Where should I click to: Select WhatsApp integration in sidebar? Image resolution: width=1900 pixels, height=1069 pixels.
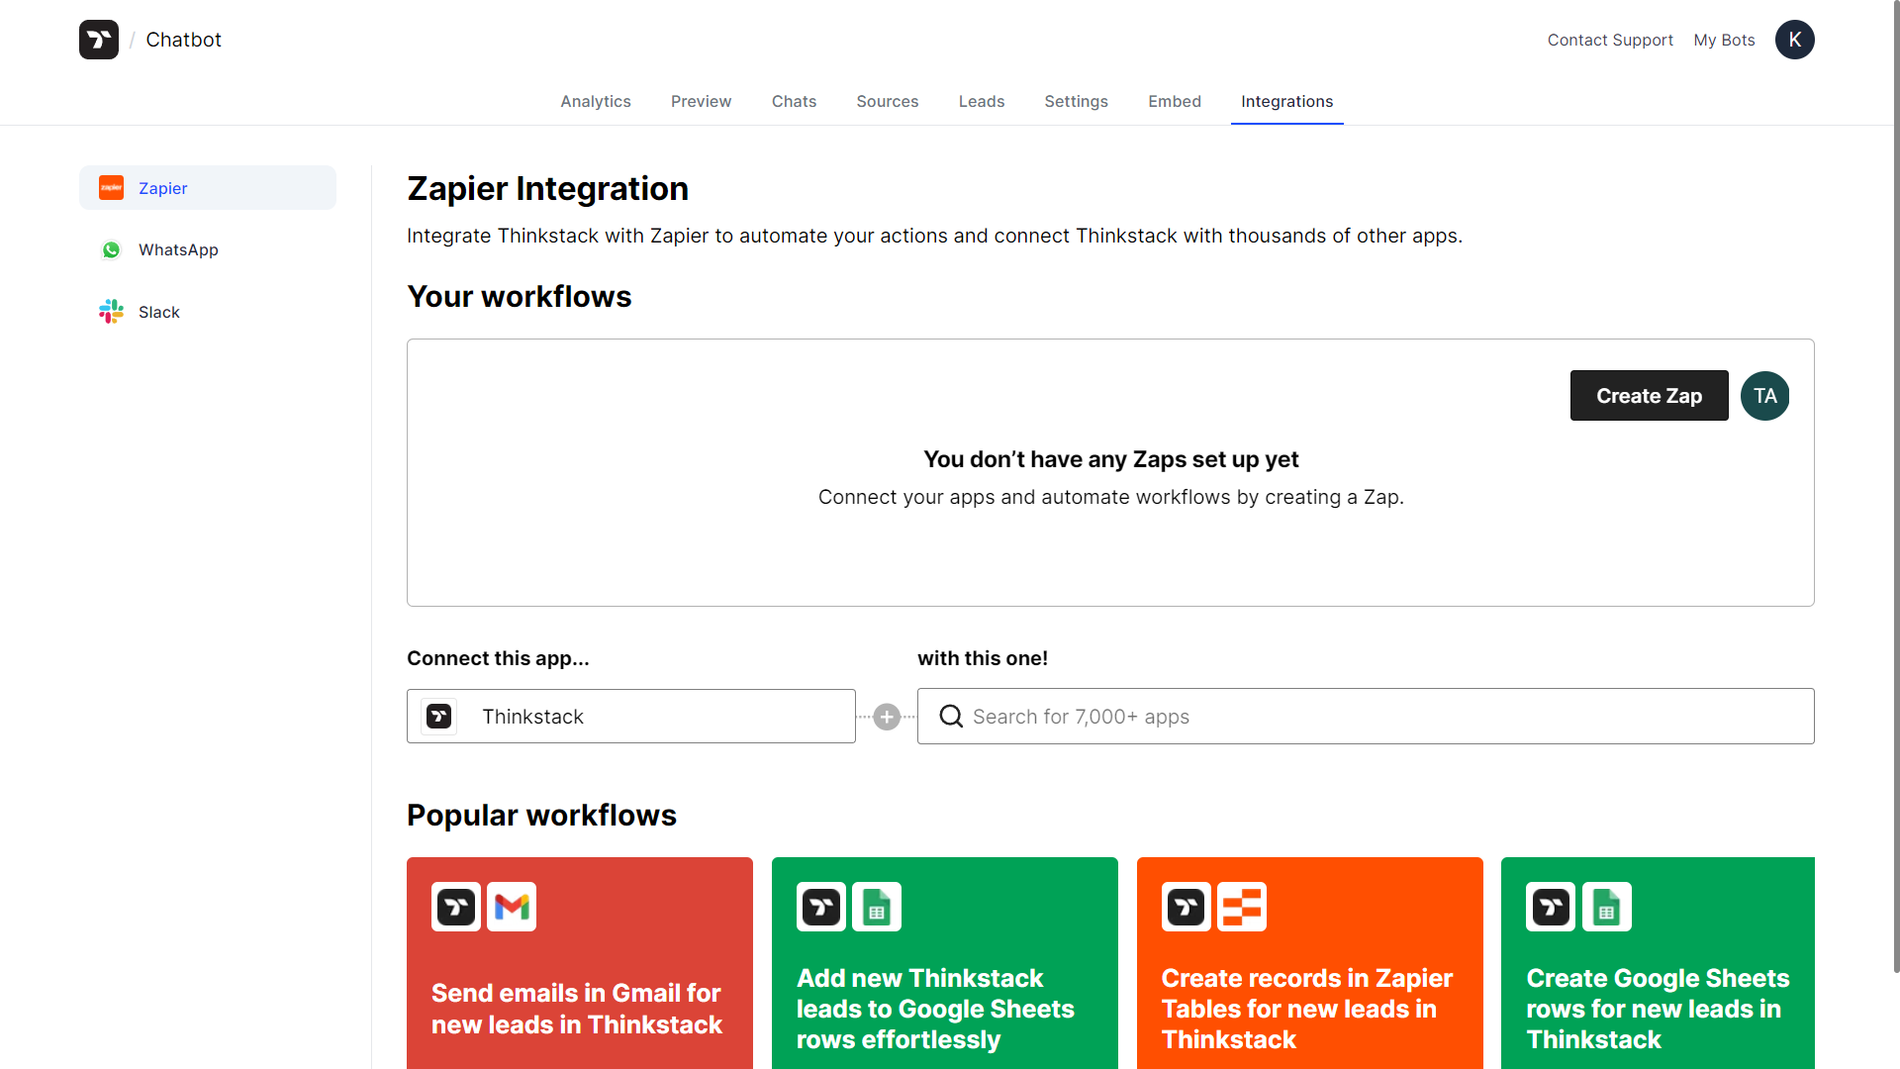point(208,249)
